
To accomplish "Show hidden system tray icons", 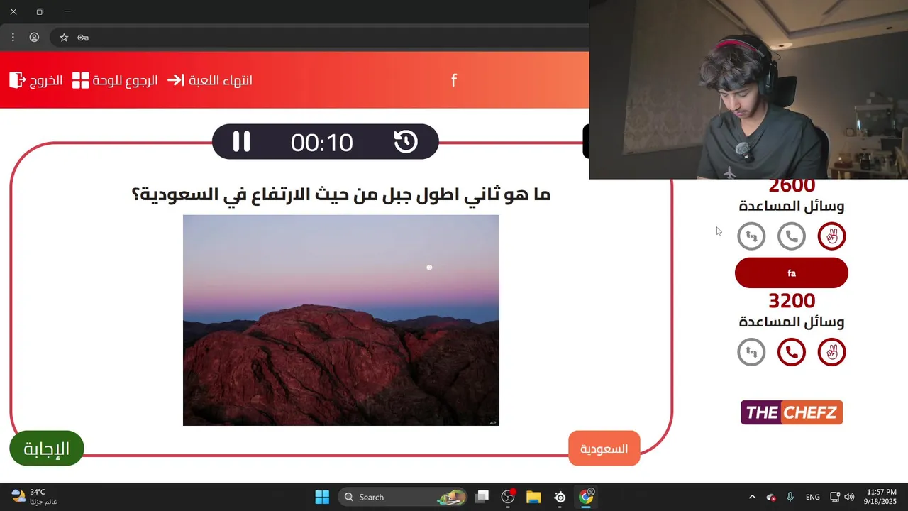I will [x=752, y=497].
